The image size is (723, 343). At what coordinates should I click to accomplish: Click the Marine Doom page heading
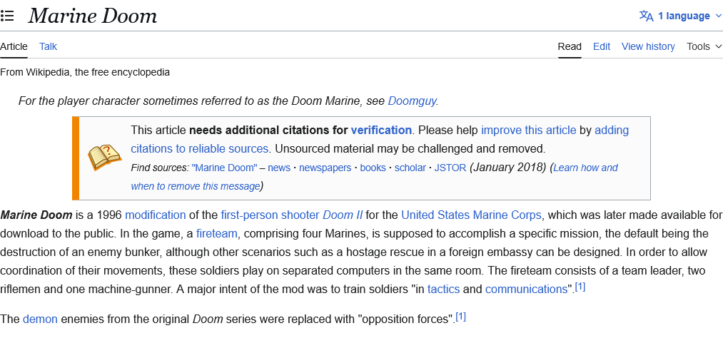pyautogui.click(x=92, y=16)
